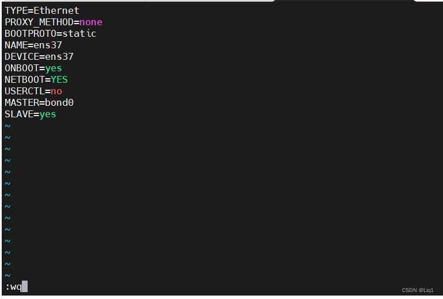Click the first tilde empty-line marker
The image size is (443, 299).
tap(7, 126)
